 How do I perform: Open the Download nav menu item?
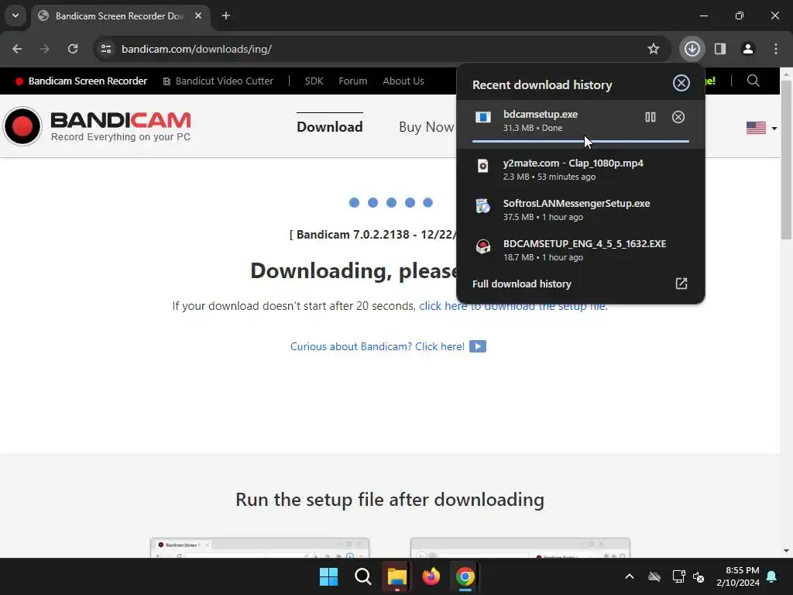coord(329,126)
